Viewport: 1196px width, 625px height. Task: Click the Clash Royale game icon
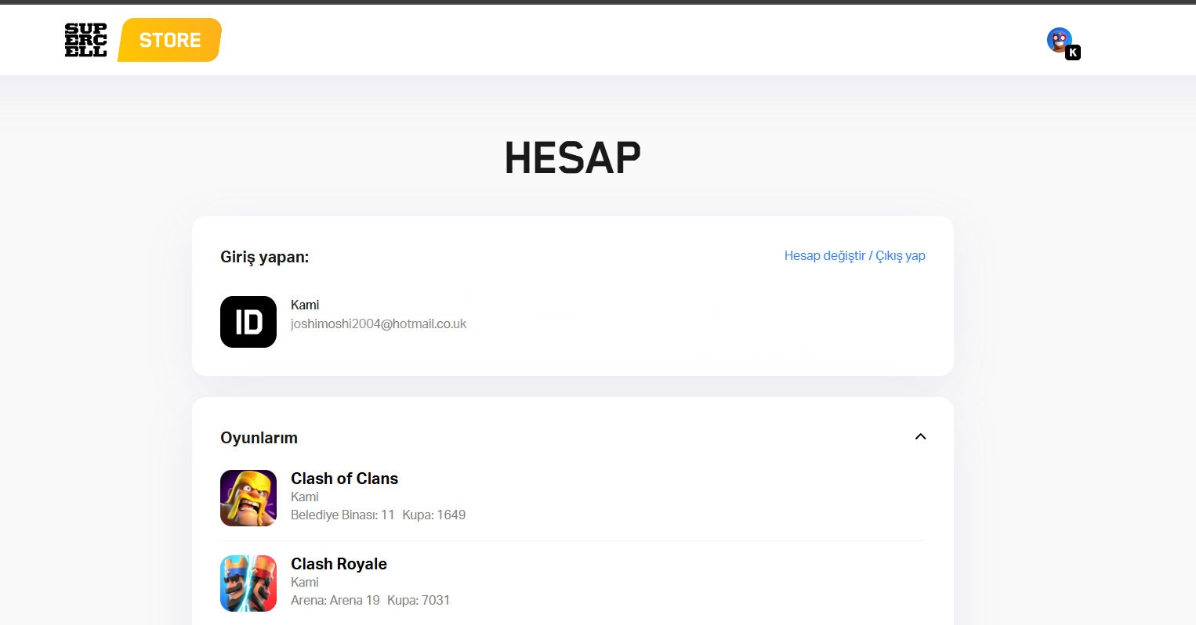click(248, 583)
